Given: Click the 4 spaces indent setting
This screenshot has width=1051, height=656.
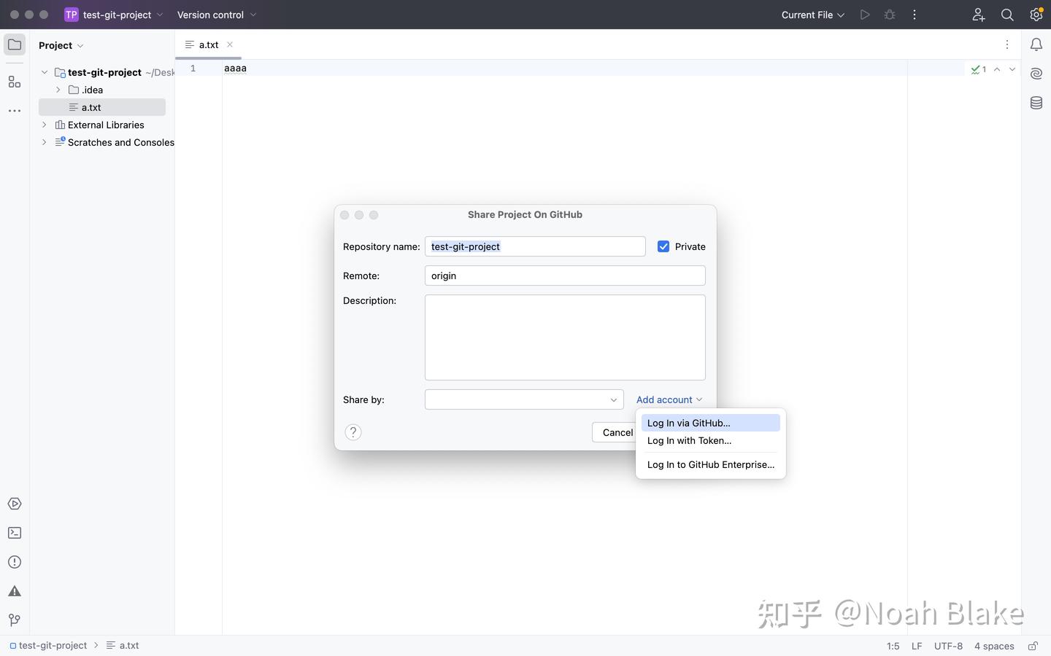Looking at the screenshot, I should pos(994,646).
